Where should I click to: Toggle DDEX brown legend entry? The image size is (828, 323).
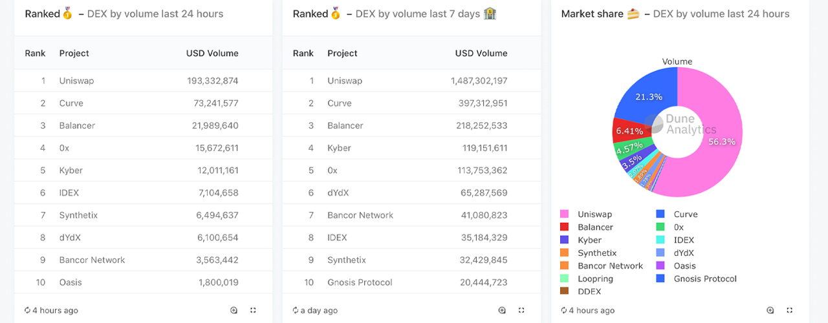(580, 291)
